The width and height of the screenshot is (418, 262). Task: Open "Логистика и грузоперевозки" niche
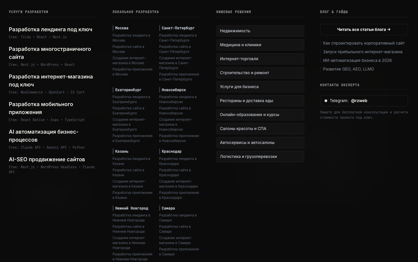[x=260, y=157]
